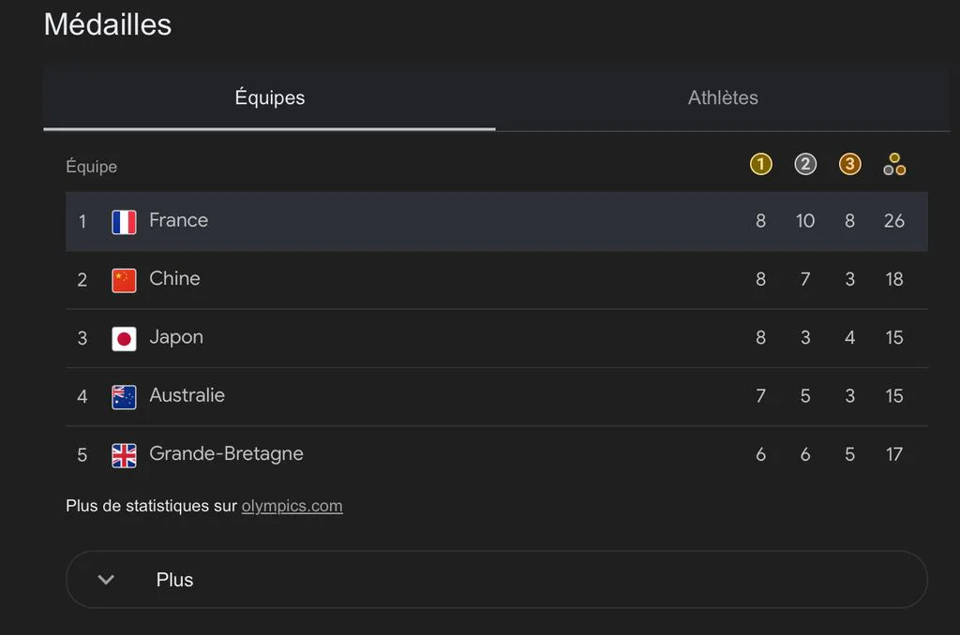
Task: Click the Australia flag icon
Action: pos(124,397)
